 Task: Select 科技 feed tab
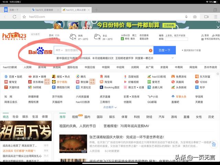click(137, 117)
